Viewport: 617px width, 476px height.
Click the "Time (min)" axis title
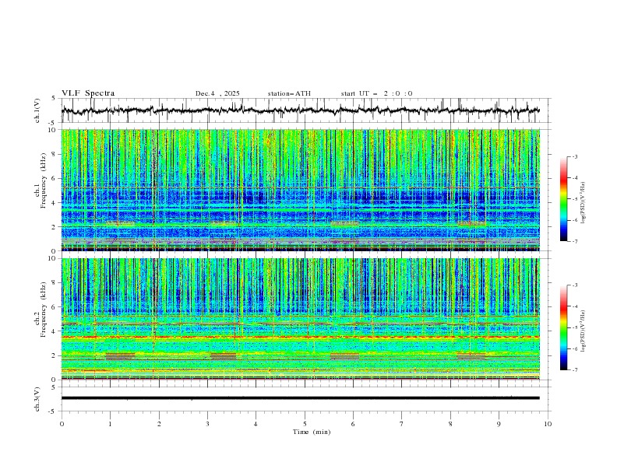tap(312, 432)
